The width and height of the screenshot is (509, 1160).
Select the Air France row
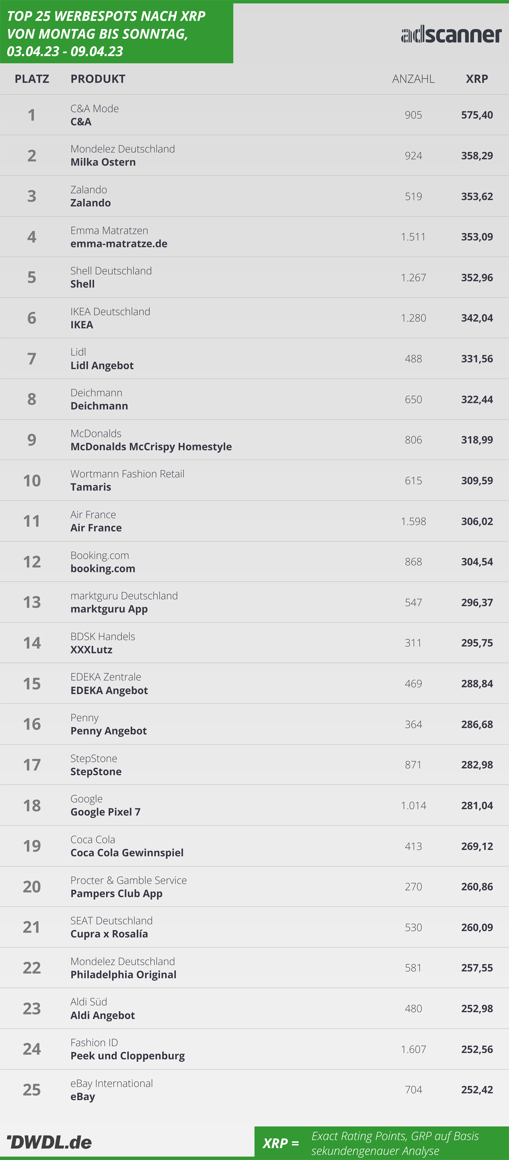255,521
